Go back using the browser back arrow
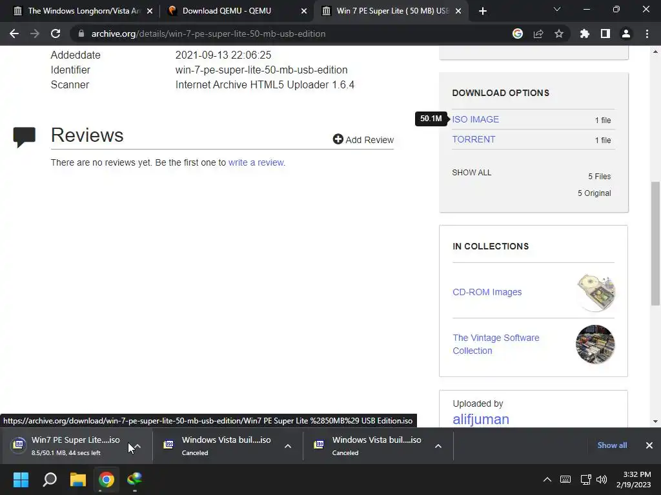Image resolution: width=661 pixels, height=495 pixels. [x=14, y=34]
